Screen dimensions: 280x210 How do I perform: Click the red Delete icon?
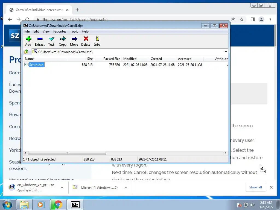click(x=86, y=39)
